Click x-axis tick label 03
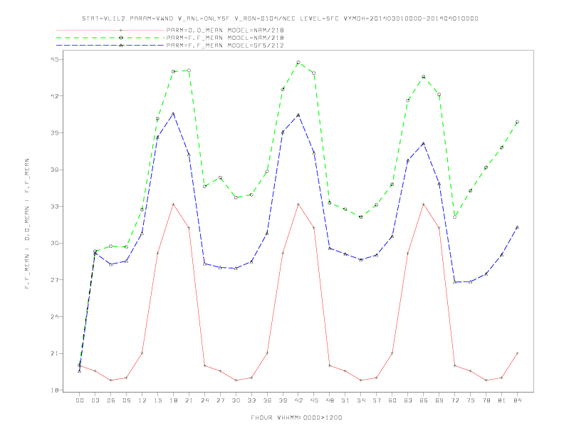Viewport: 564px width, 436px height. [x=95, y=400]
